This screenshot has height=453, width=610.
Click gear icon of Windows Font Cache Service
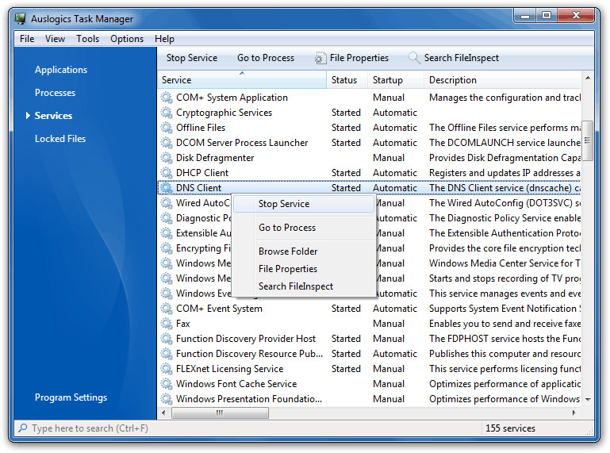[x=167, y=384]
